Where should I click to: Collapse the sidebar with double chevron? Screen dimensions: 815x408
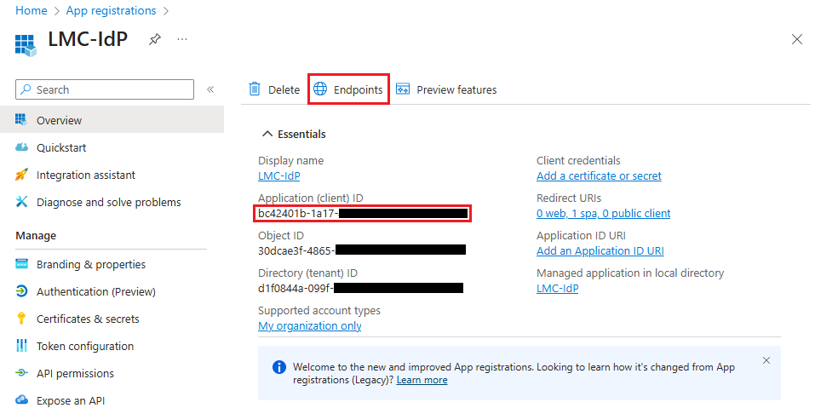[210, 89]
